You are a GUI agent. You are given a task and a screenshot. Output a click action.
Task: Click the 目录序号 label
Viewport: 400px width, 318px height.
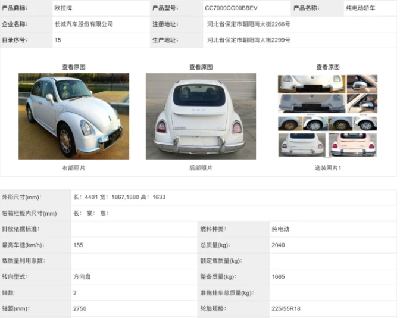click(x=15, y=40)
